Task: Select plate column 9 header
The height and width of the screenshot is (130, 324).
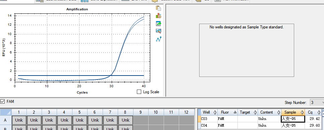Action: (141, 112)
